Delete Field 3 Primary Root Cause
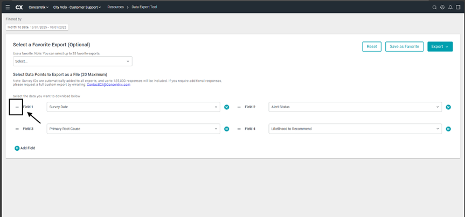Viewport: 465px width, 217px height. point(226,129)
